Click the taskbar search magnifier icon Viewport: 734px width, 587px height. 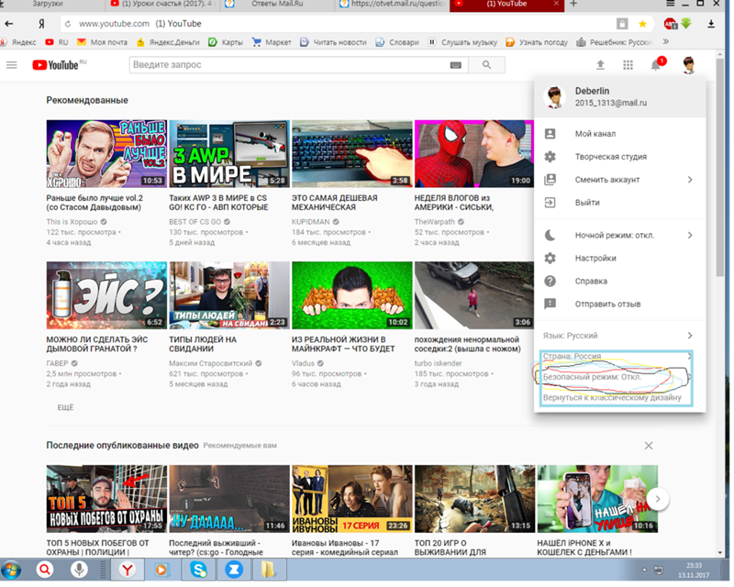[x=45, y=570]
